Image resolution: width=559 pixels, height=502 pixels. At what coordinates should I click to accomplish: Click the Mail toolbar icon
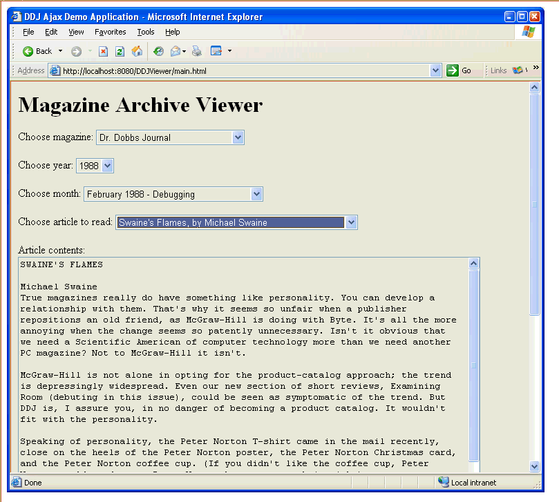pyautogui.click(x=176, y=51)
